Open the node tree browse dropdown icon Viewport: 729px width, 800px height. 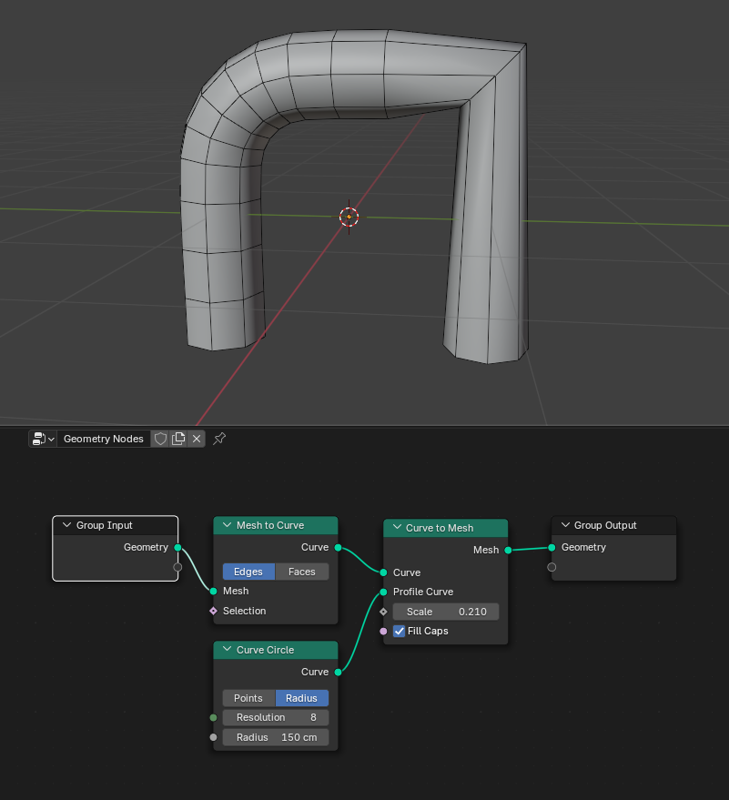(x=43, y=439)
